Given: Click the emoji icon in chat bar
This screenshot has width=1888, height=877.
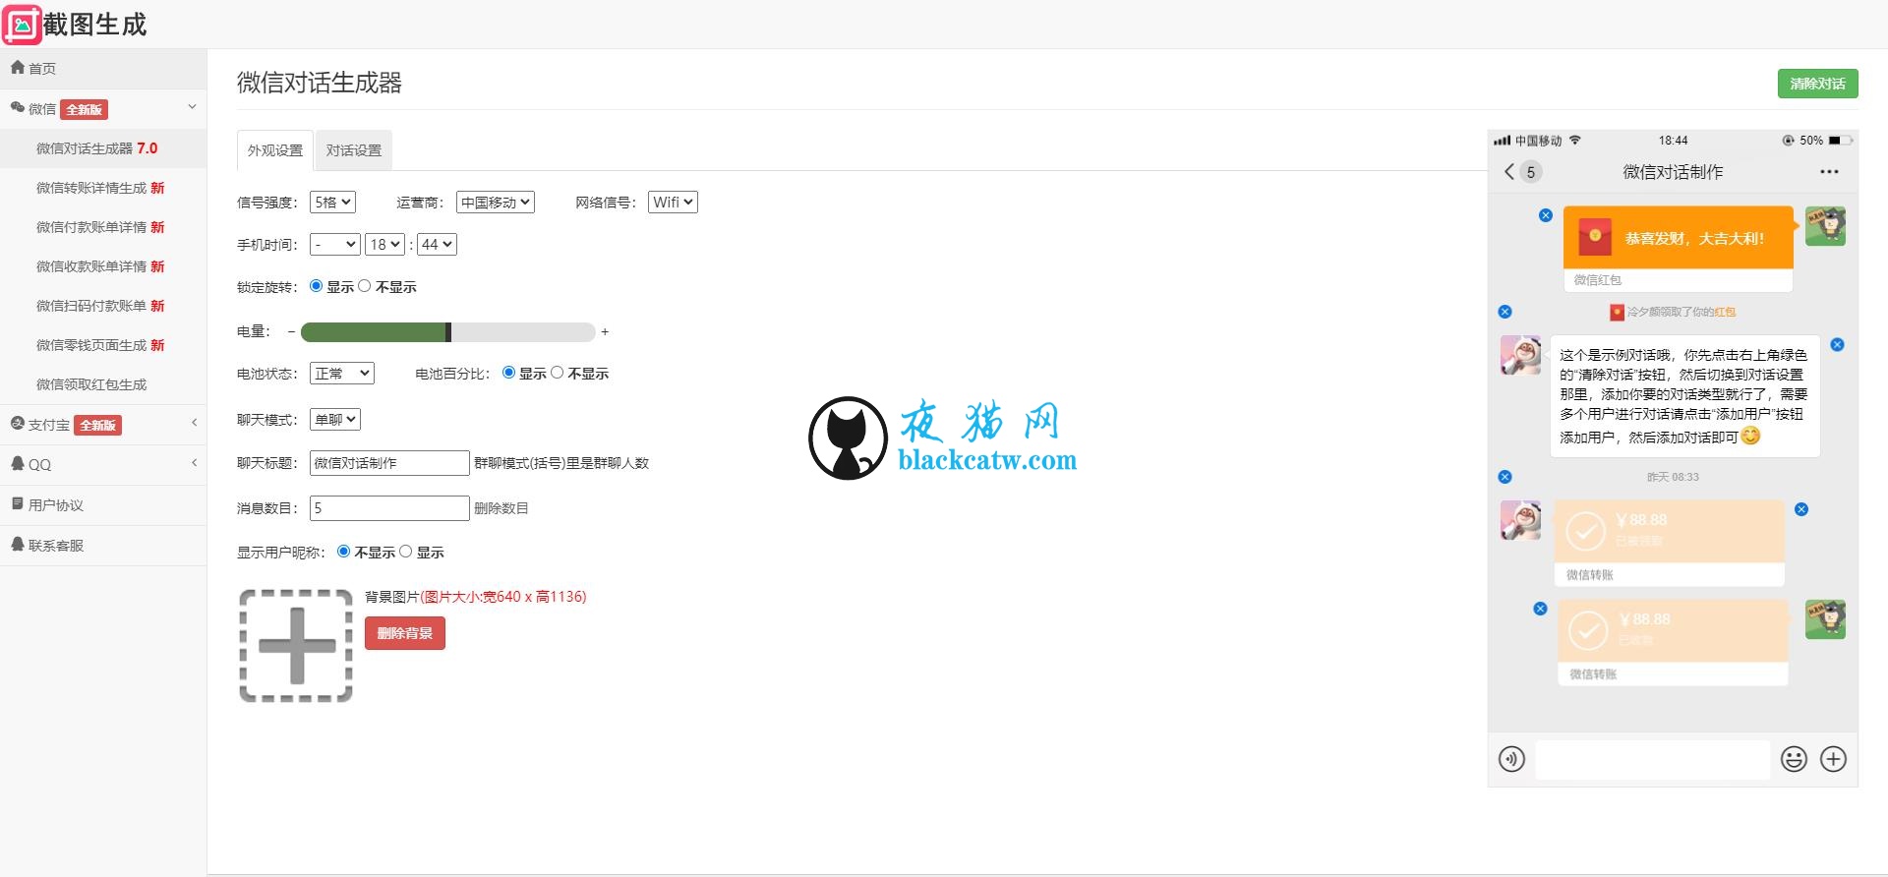Looking at the screenshot, I should click(x=1794, y=759).
